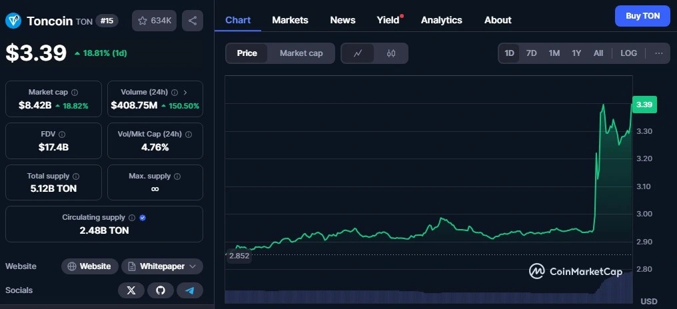Show Volume (24h) info icon
The image size is (677, 309).
[175, 93]
